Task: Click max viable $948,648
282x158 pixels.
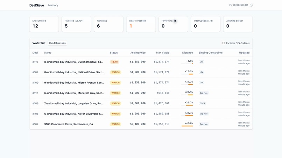Action: (163, 93)
